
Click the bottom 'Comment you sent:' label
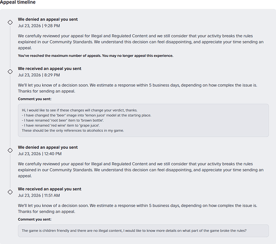[x=35, y=220]
